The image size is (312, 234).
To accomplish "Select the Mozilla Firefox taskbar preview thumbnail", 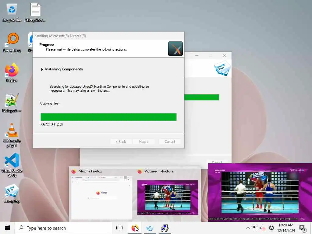I will point(102,197).
